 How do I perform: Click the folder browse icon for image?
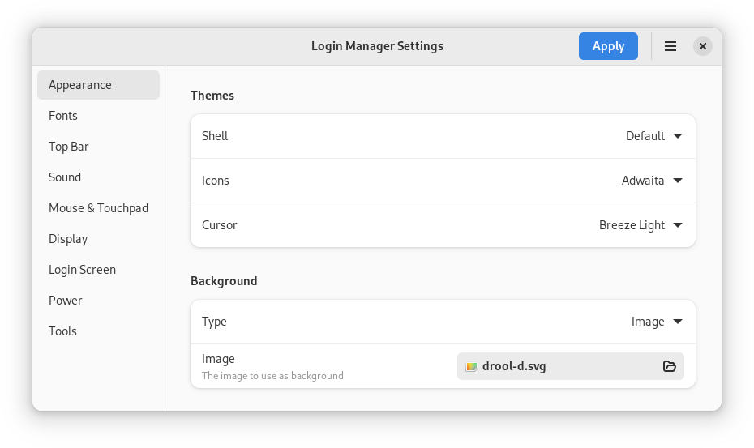pyautogui.click(x=669, y=366)
